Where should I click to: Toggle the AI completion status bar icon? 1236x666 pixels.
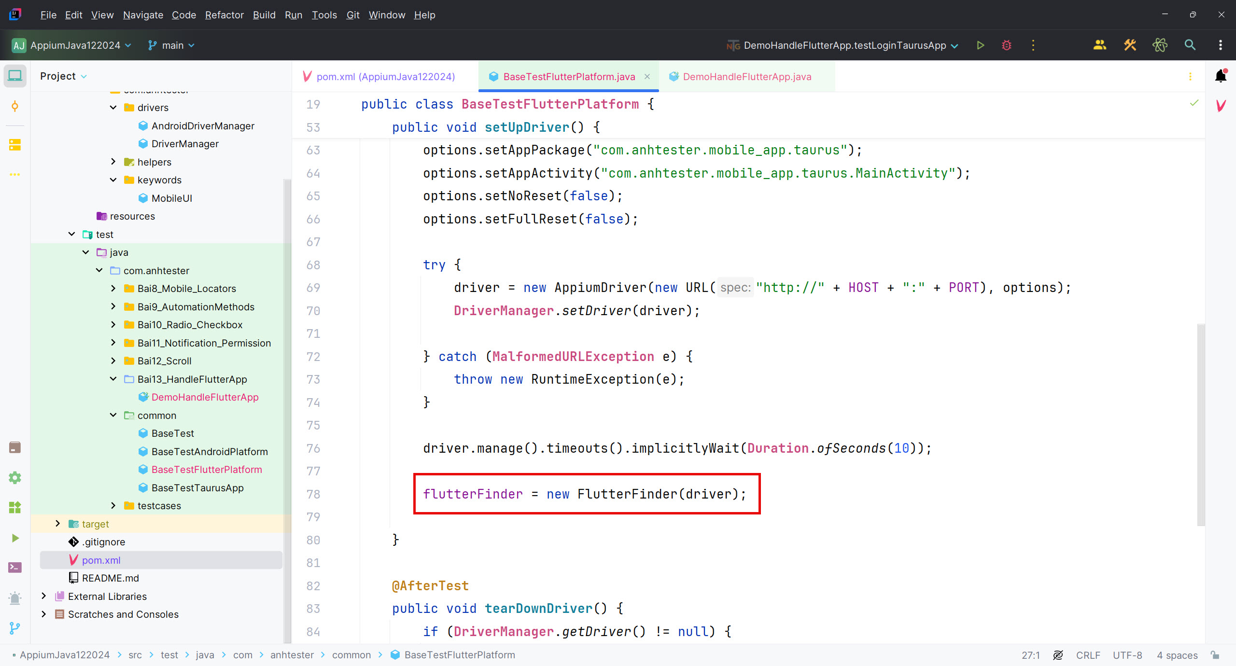click(1058, 655)
